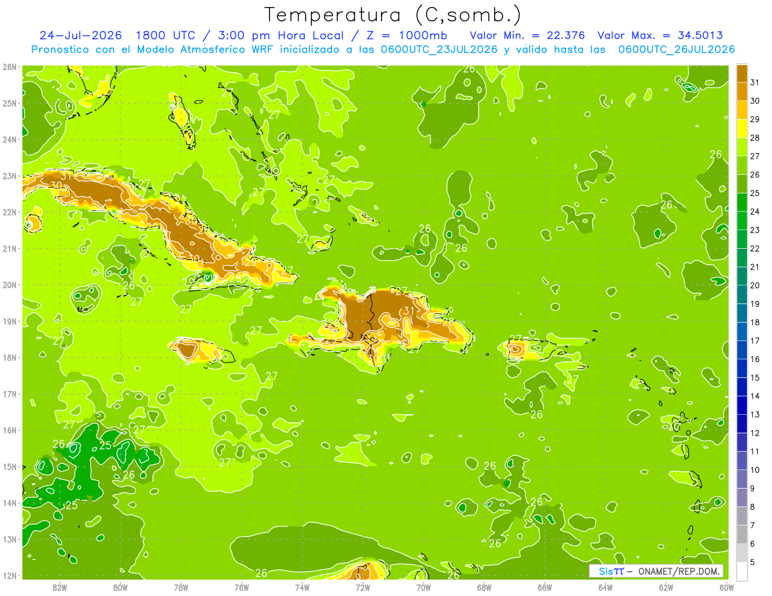Image resolution: width=772 pixels, height=596 pixels.
Task: Click the '76W' longitude axis label
Action: click(x=241, y=588)
